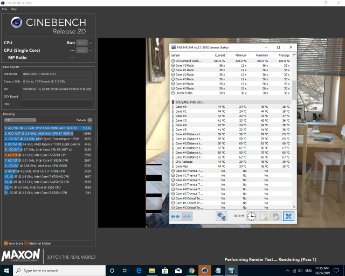Click CPU Package thermometer icon

pos(173,162)
